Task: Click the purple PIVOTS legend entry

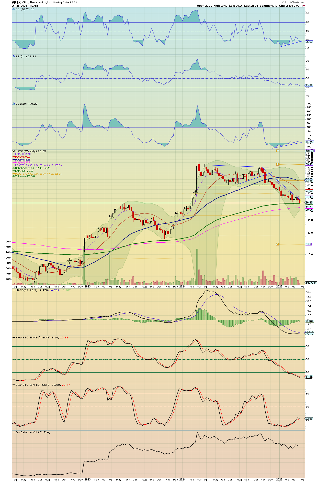Action: (39, 165)
